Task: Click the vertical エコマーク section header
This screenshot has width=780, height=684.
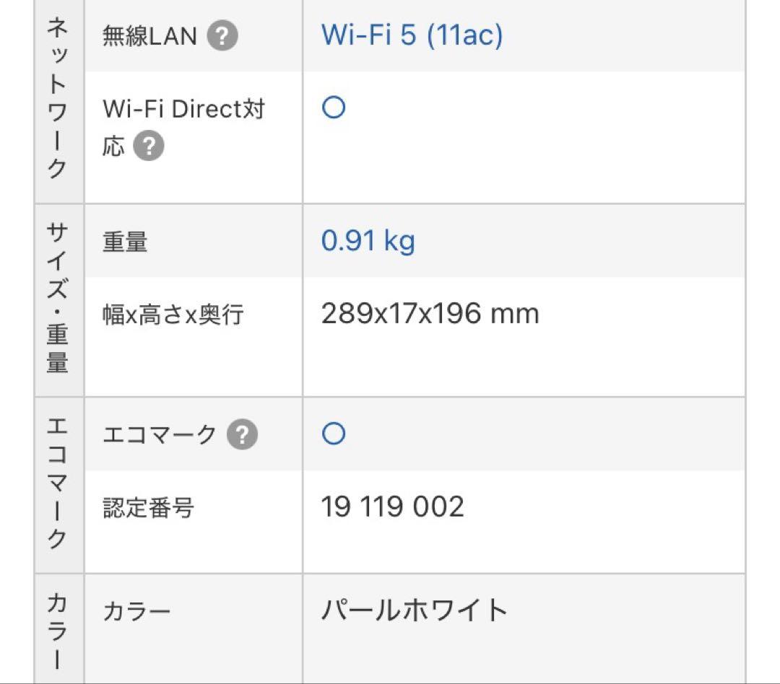Action: [x=58, y=483]
